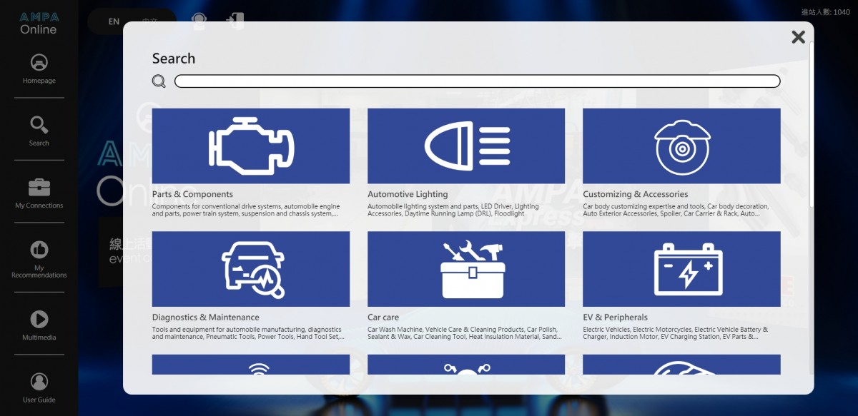Image resolution: width=858 pixels, height=416 pixels.
Task: Select the wireless signal category tile
Action: (251, 365)
